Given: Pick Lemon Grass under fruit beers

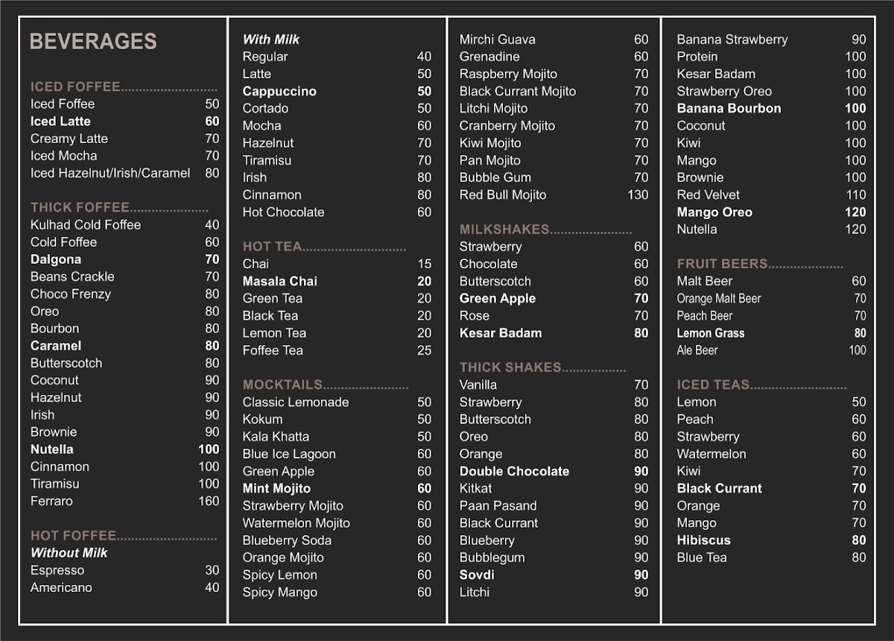Looking at the screenshot, I should click(710, 333).
